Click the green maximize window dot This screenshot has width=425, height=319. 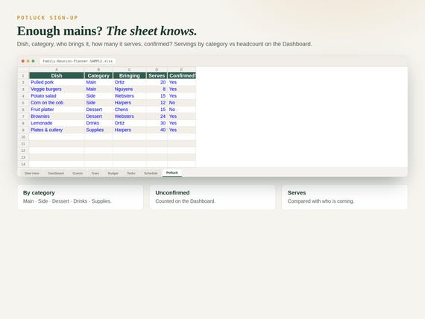(x=33, y=61)
